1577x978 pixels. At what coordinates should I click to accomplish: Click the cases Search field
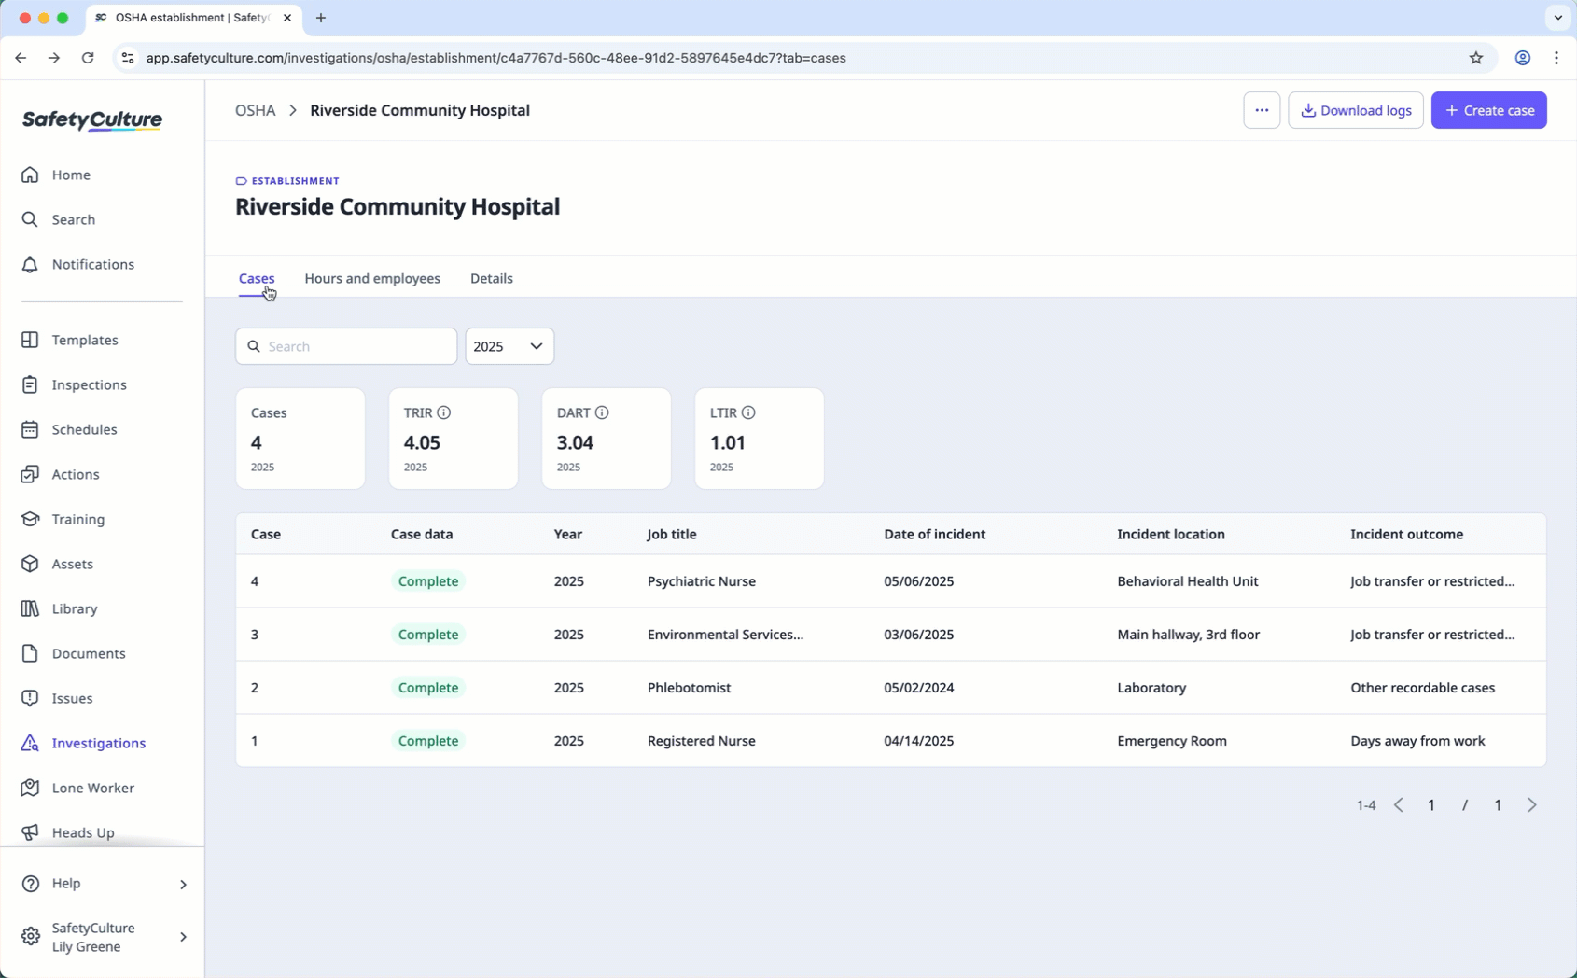346,346
